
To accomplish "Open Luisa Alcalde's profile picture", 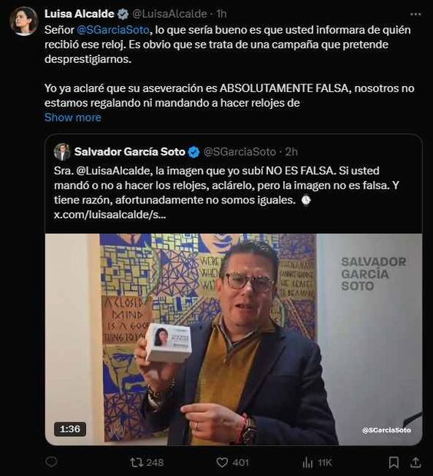I will click(24, 21).
